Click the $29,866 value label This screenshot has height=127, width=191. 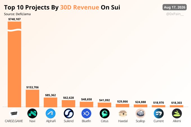tap(122, 101)
